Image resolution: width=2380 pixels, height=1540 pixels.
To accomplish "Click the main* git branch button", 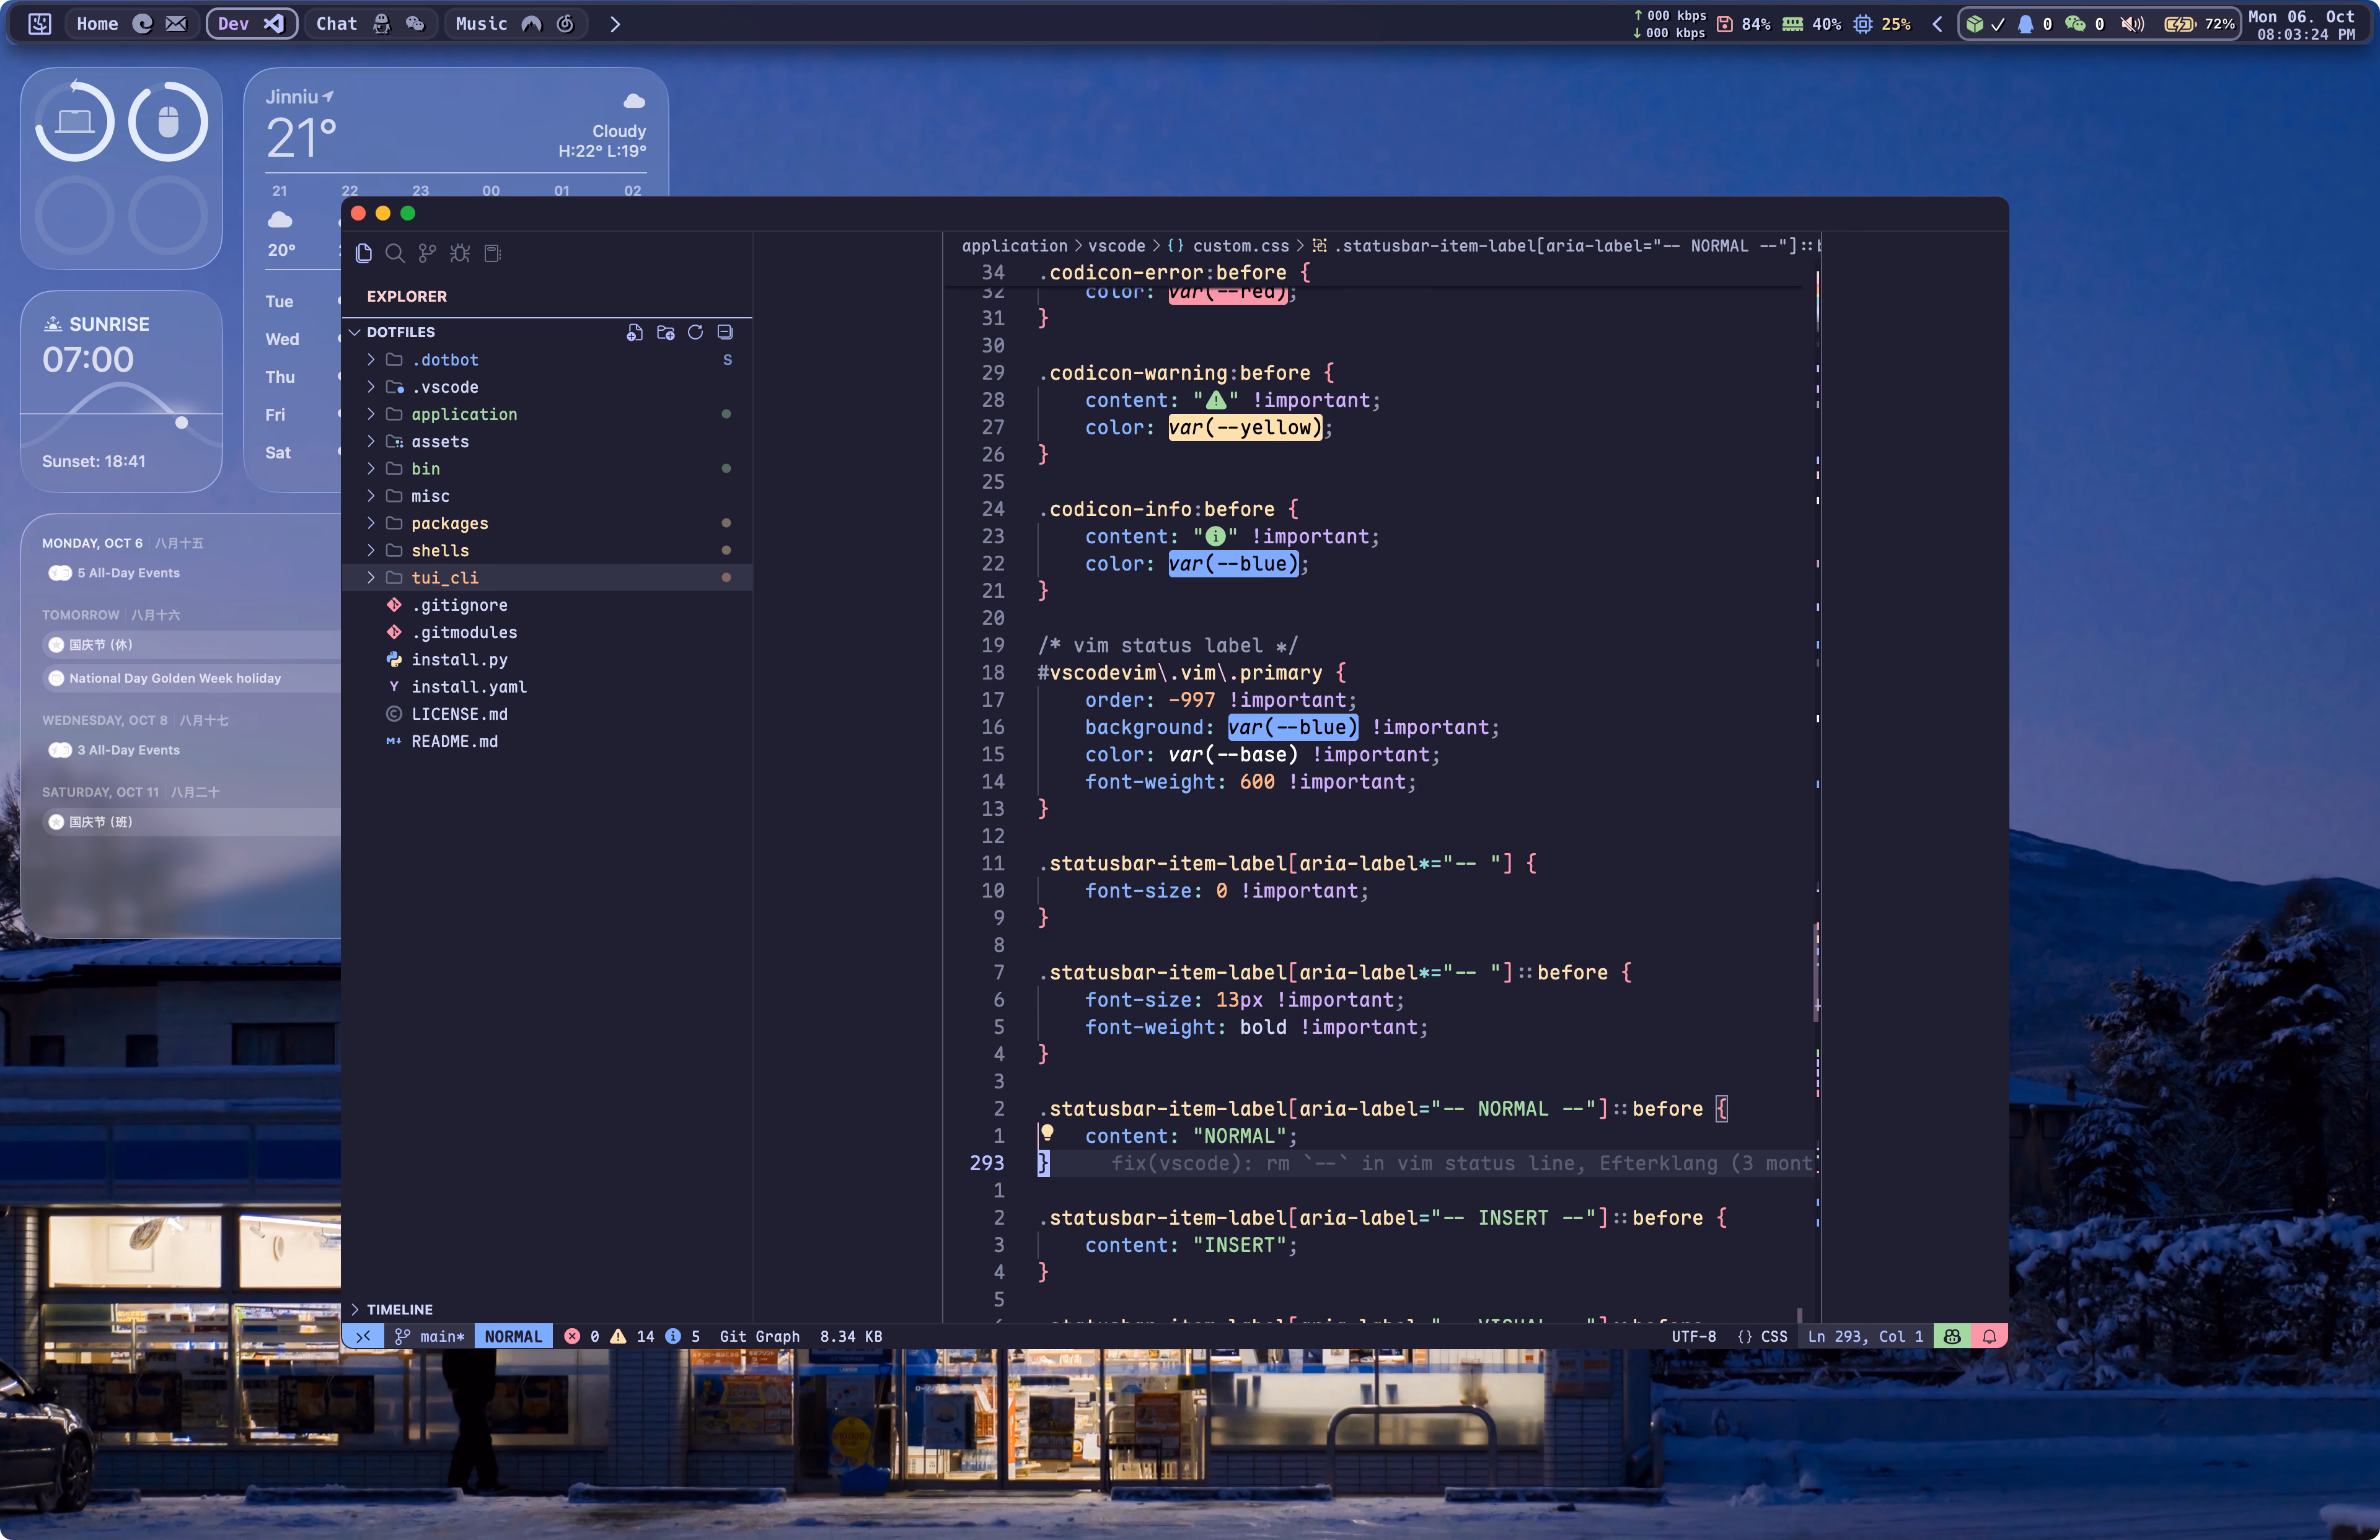I will 430,1336.
